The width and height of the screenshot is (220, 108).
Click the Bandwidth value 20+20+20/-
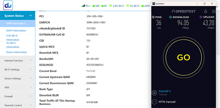(93, 59)
